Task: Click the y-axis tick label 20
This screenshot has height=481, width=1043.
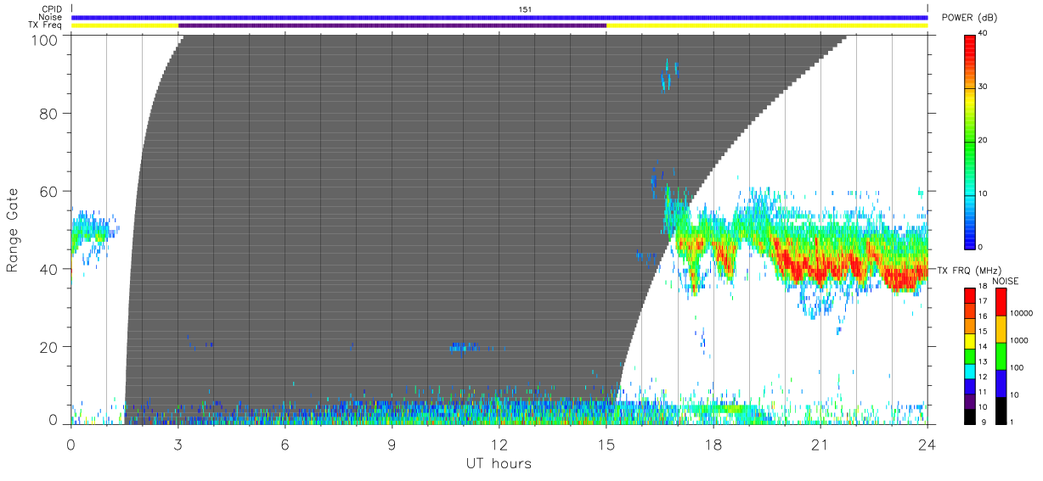Action: [50, 347]
